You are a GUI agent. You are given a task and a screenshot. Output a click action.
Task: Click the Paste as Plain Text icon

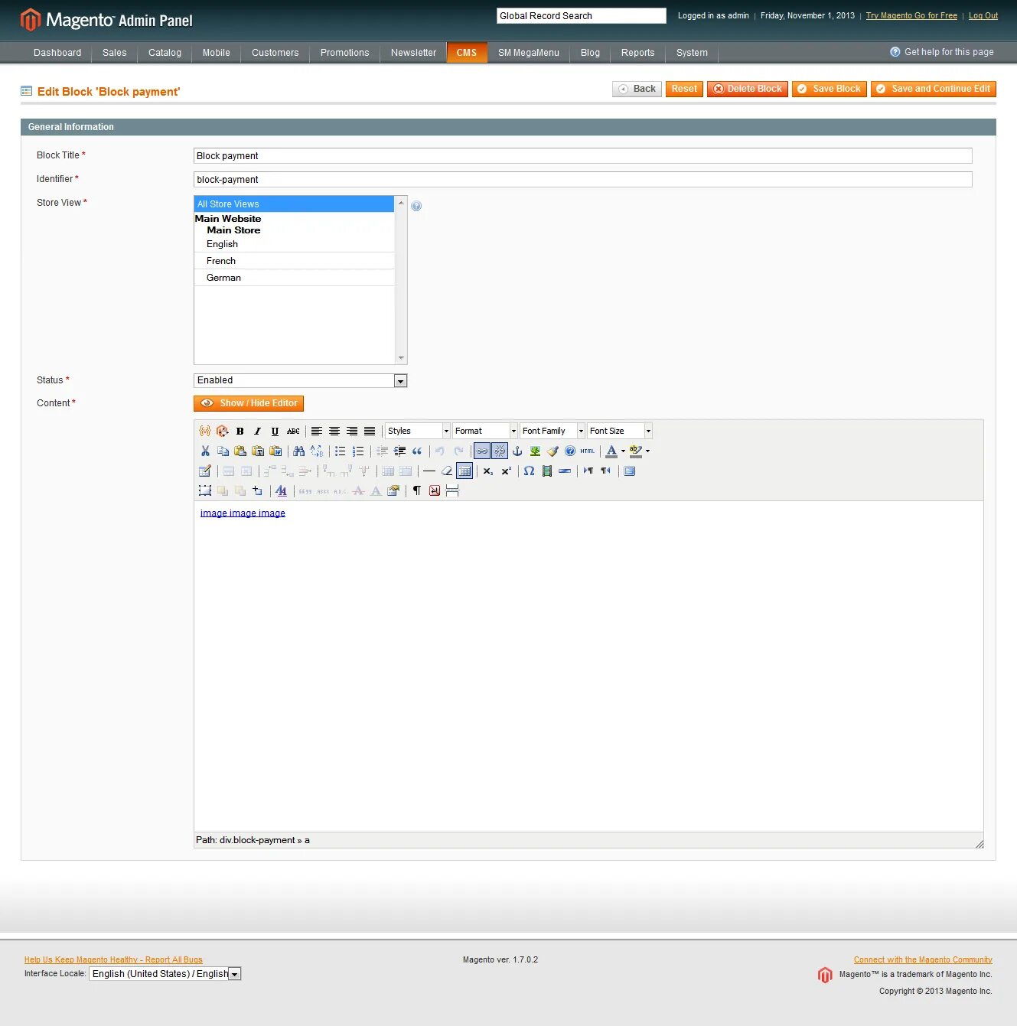[258, 451]
